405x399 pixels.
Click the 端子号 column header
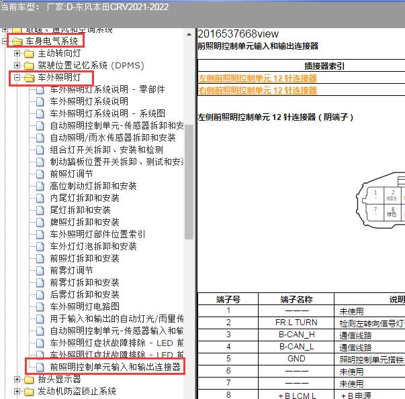228,299
